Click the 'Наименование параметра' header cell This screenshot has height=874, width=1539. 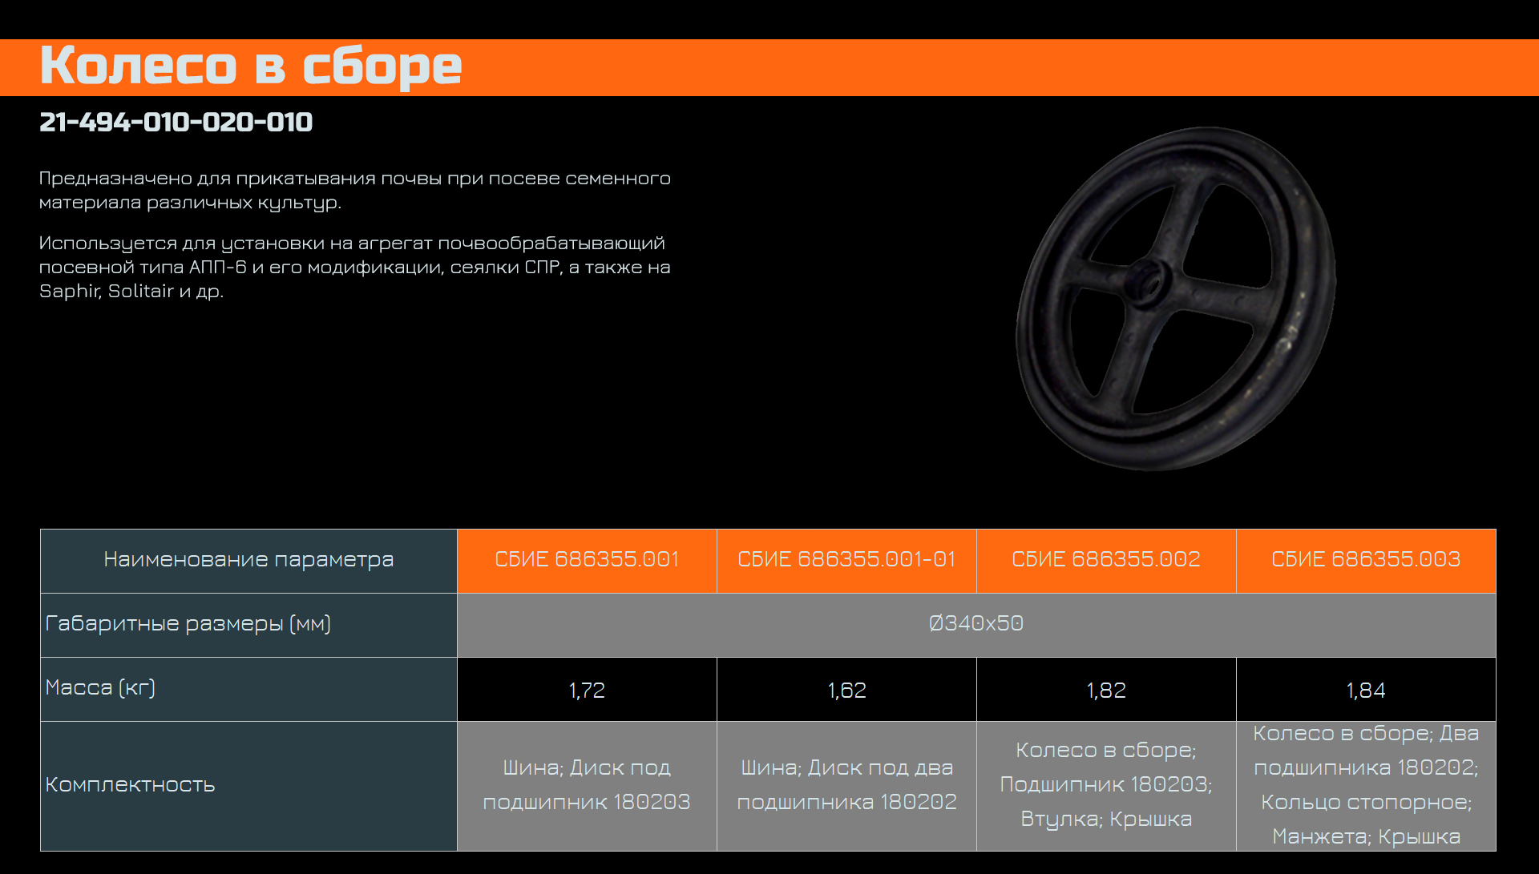248,559
